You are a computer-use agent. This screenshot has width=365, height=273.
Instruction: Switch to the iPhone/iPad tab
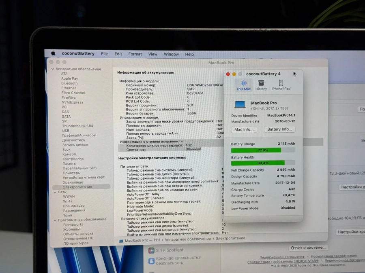(x=281, y=85)
